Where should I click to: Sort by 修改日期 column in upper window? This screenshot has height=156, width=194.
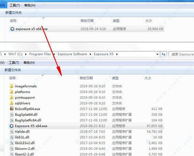87,21
